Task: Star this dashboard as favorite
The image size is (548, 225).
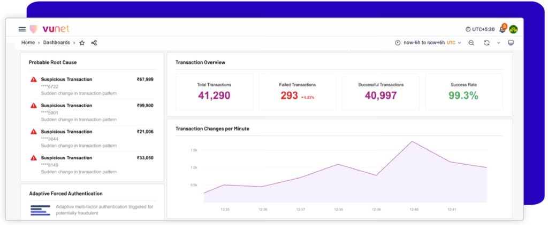Action: tap(82, 43)
